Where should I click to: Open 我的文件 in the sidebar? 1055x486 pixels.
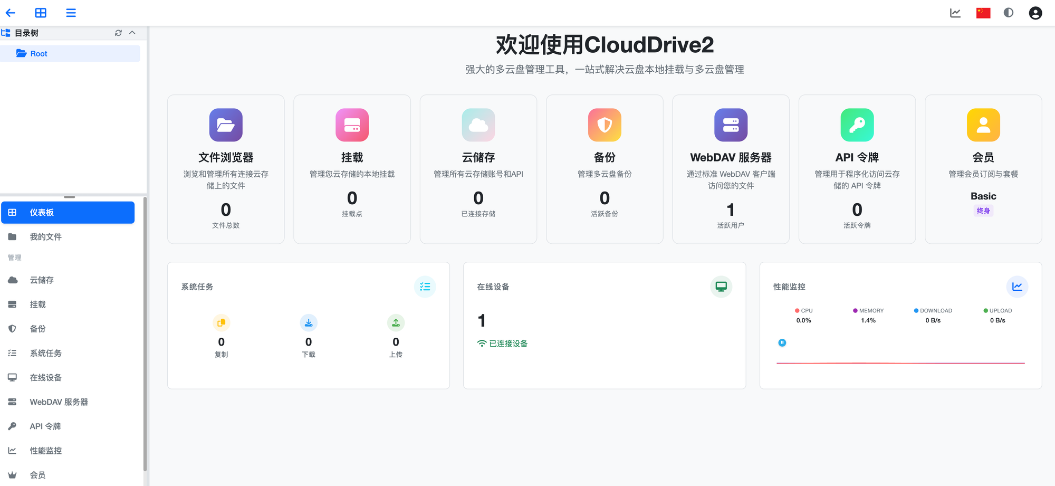coord(45,237)
